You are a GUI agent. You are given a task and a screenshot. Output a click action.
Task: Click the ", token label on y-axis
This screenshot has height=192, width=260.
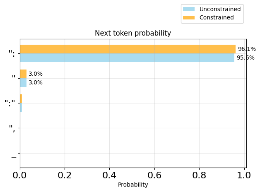pos(12,128)
